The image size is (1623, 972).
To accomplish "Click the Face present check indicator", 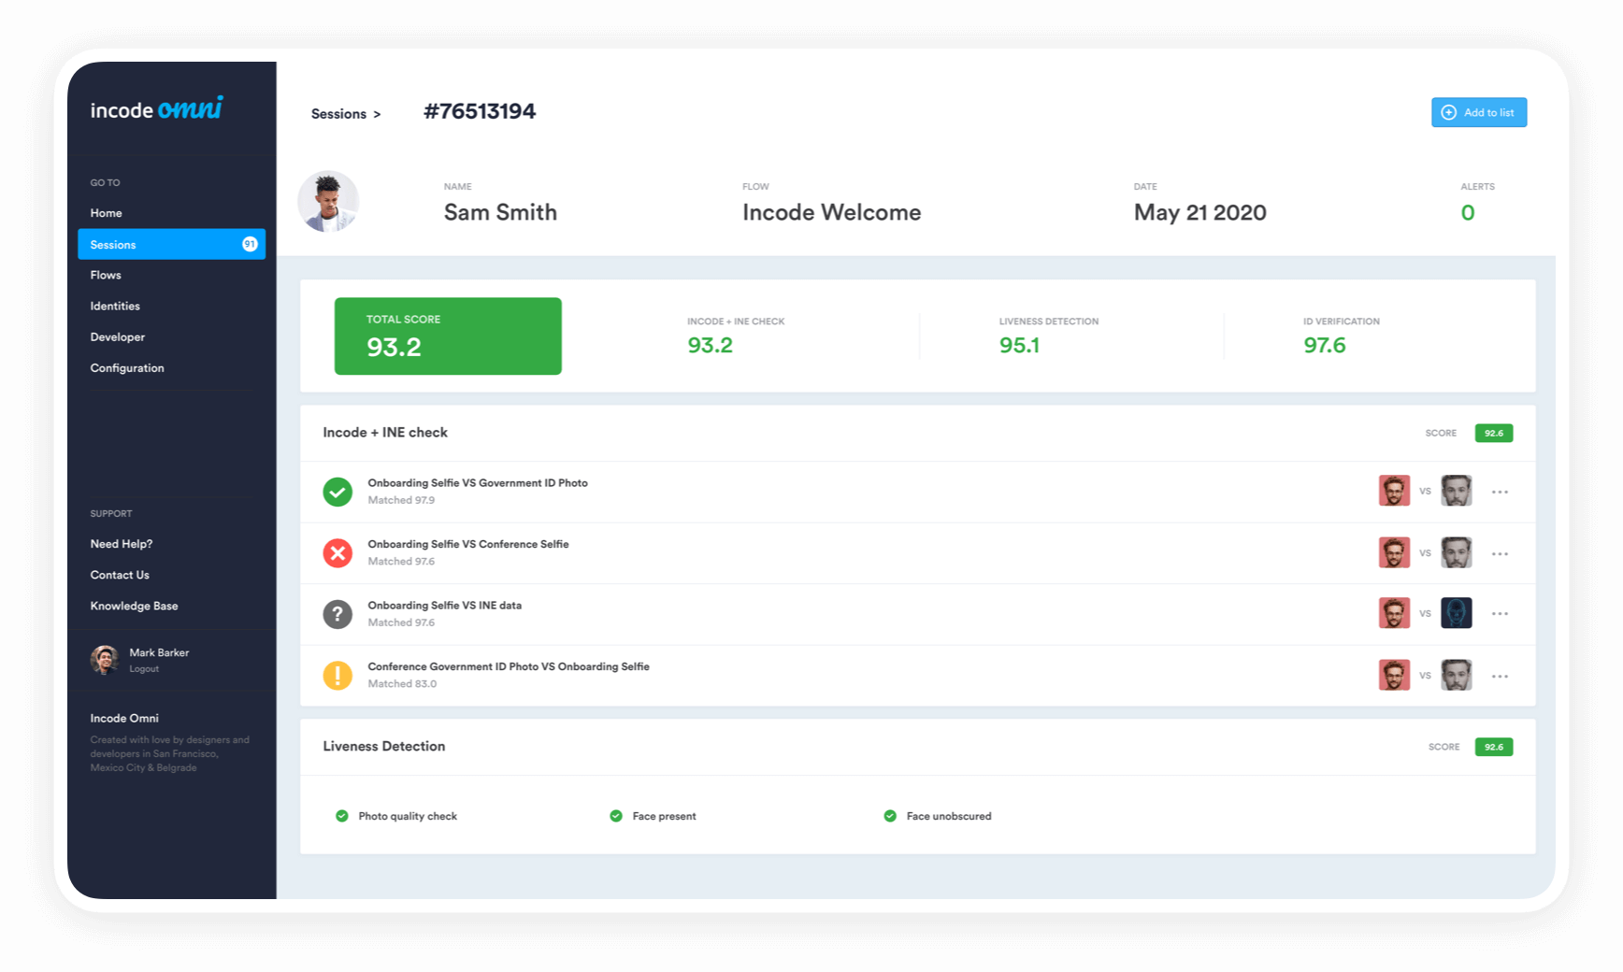I will [x=615, y=816].
